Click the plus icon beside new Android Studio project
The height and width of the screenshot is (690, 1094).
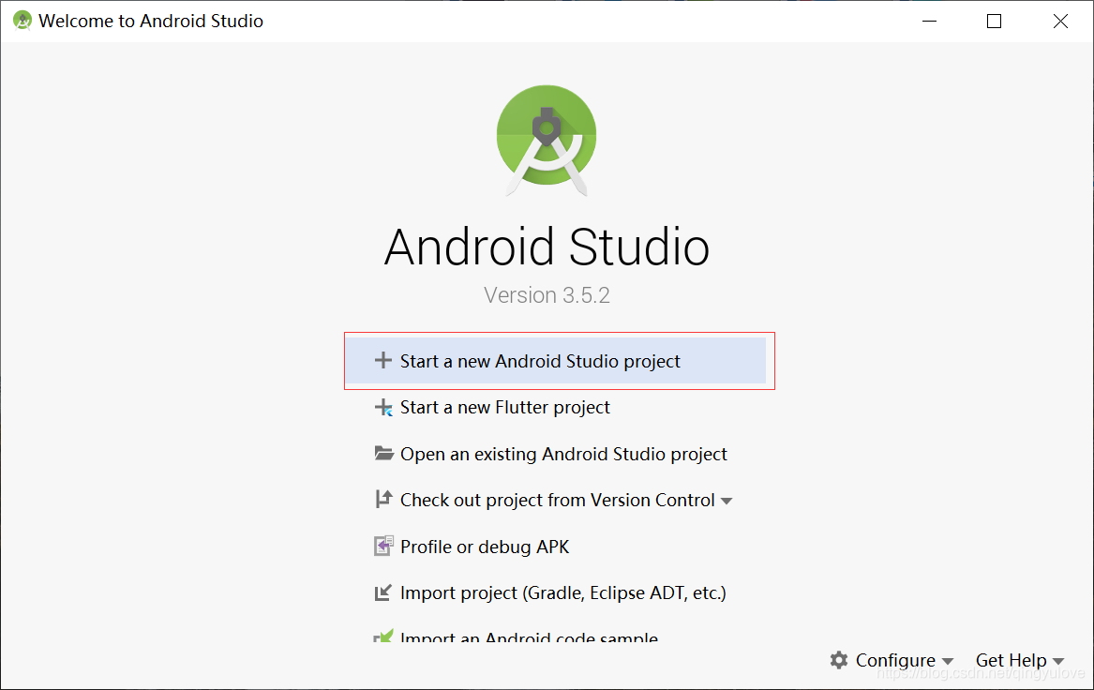pos(383,361)
